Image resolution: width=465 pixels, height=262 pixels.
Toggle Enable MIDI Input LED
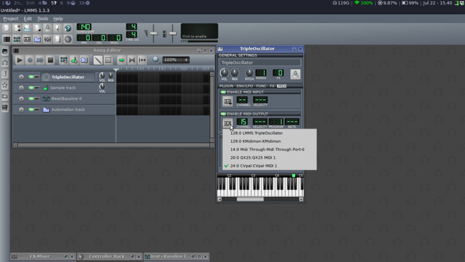pyautogui.click(x=223, y=92)
